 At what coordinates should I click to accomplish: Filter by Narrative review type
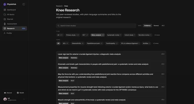click(x=145, y=35)
